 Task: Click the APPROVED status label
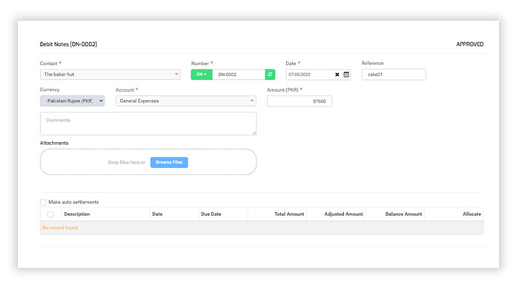click(x=469, y=44)
